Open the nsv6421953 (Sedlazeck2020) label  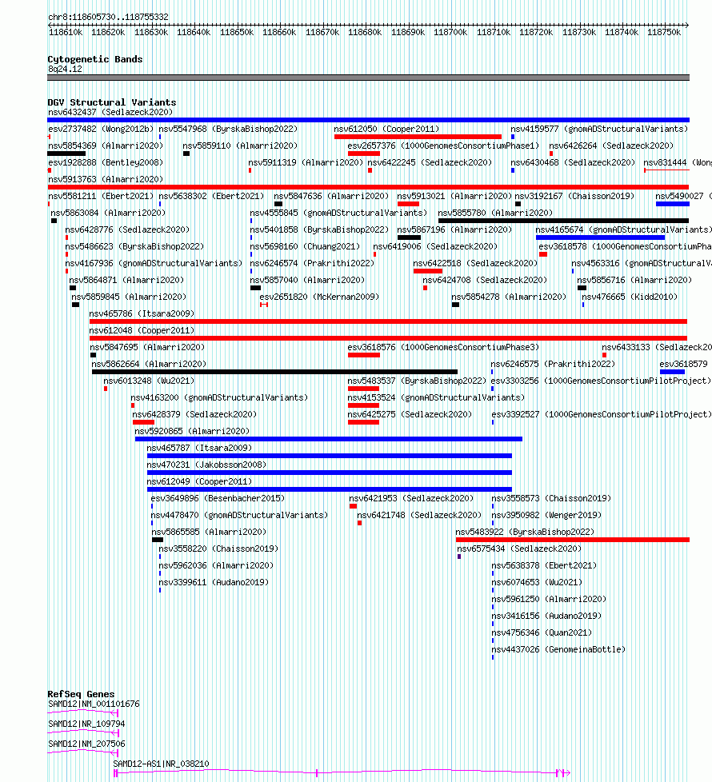point(411,498)
